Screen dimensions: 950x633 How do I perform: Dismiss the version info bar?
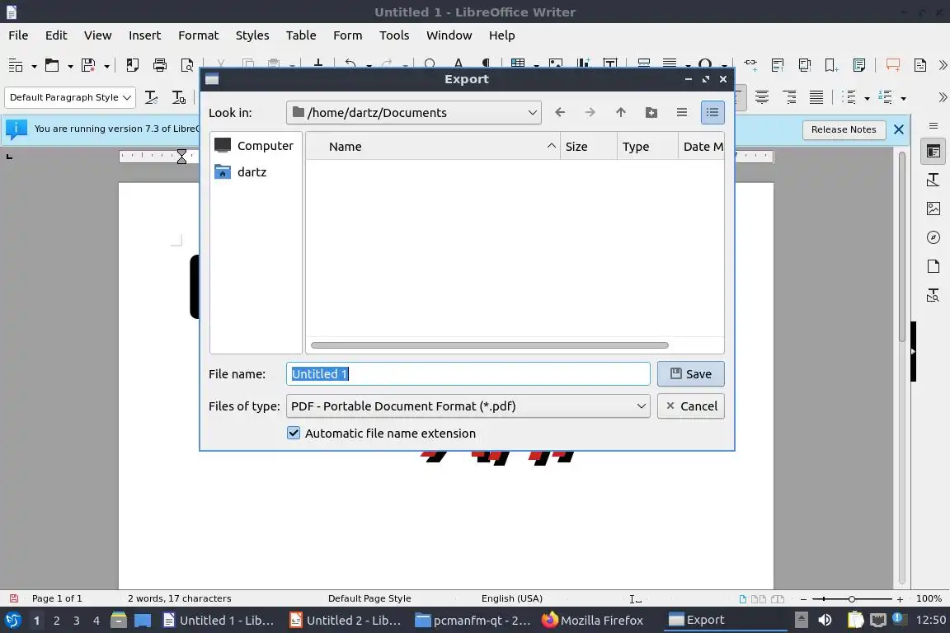pyautogui.click(x=899, y=129)
